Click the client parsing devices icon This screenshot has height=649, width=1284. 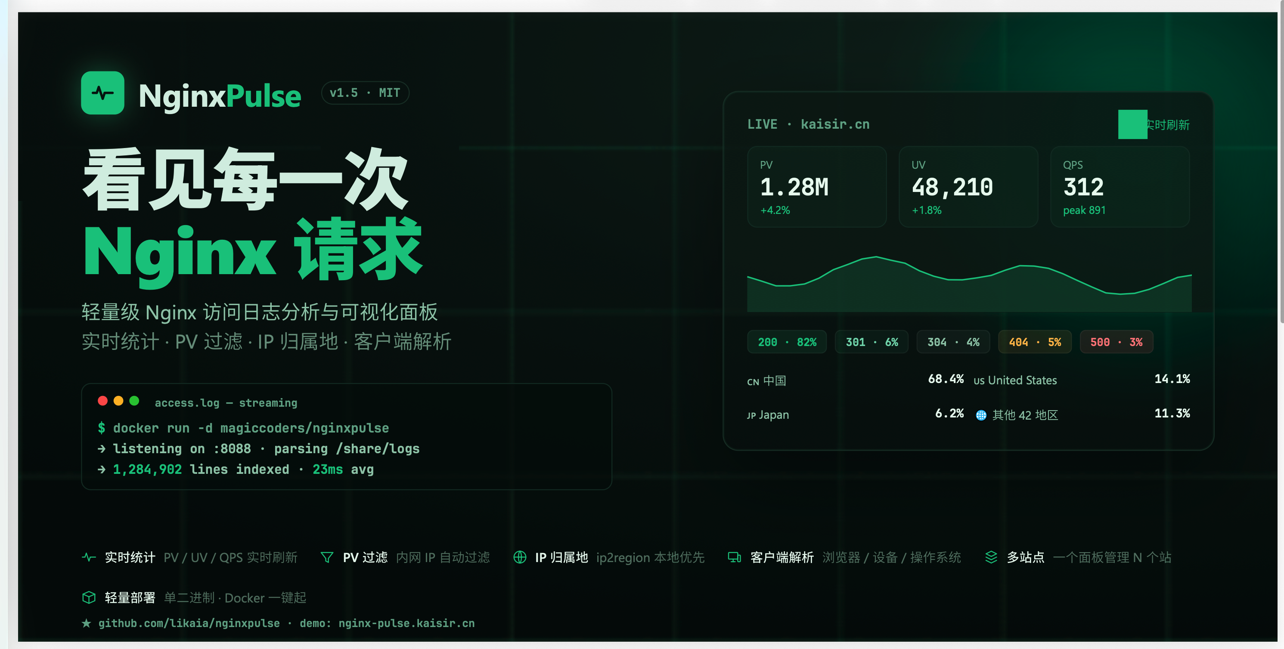[734, 557]
